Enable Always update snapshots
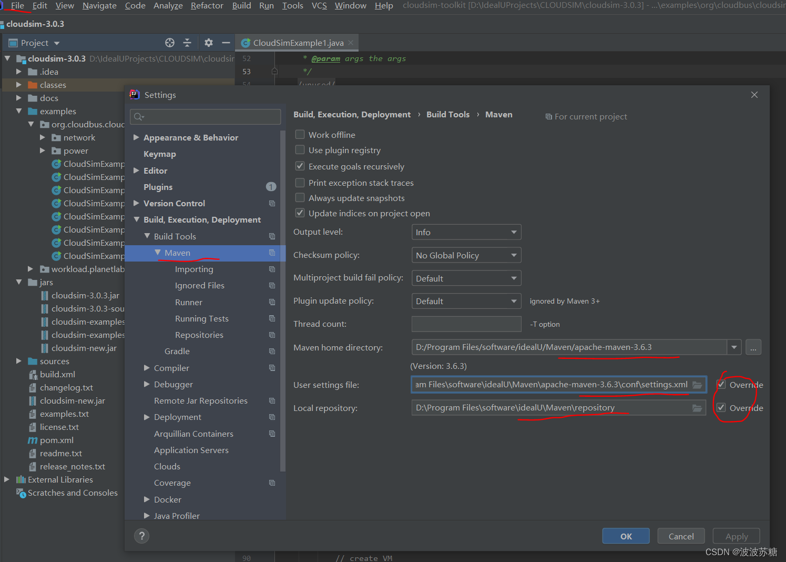Image resolution: width=786 pixels, height=562 pixels. [300, 197]
